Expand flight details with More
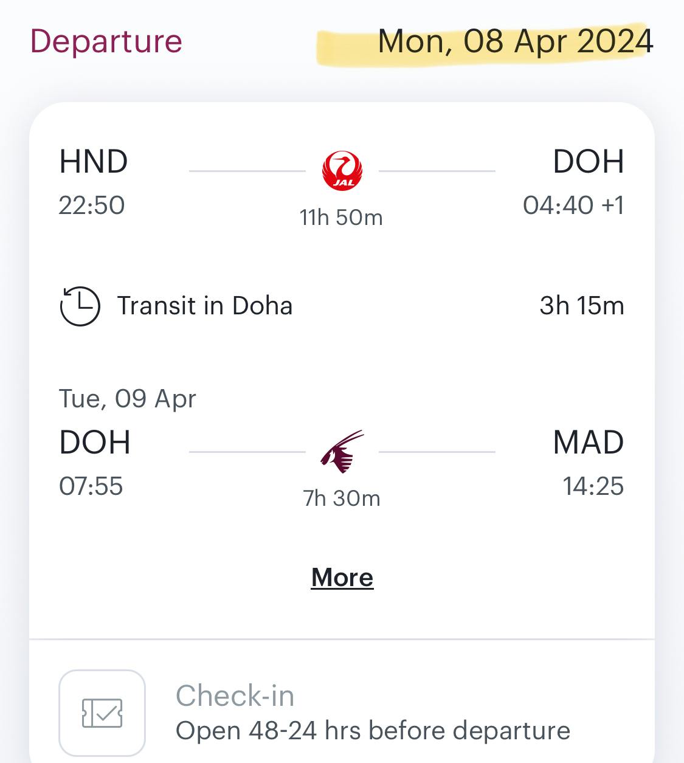Viewport: 684px width, 763px height. click(342, 578)
